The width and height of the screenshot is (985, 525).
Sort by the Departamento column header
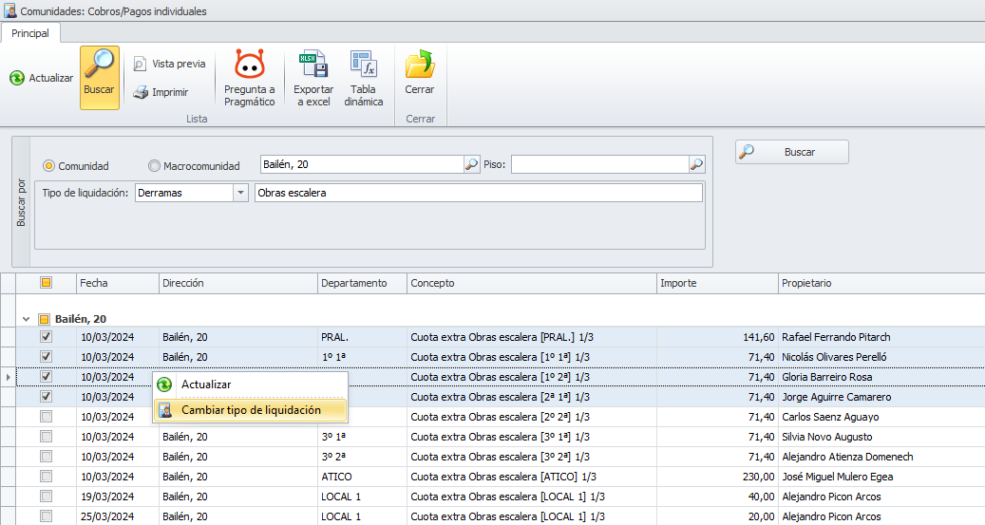[363, 283]
